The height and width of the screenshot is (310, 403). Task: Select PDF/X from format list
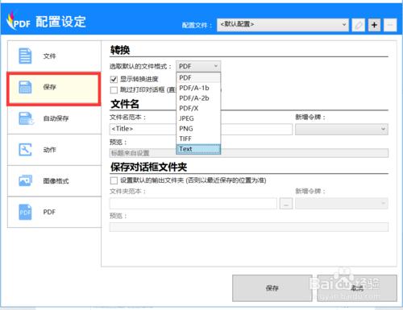click(198, 108)
